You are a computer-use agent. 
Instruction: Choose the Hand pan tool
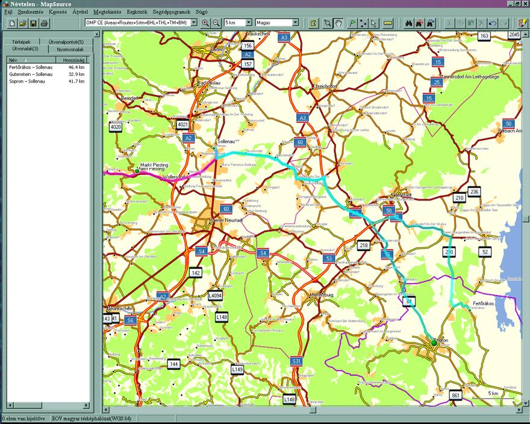click(338, 23)
